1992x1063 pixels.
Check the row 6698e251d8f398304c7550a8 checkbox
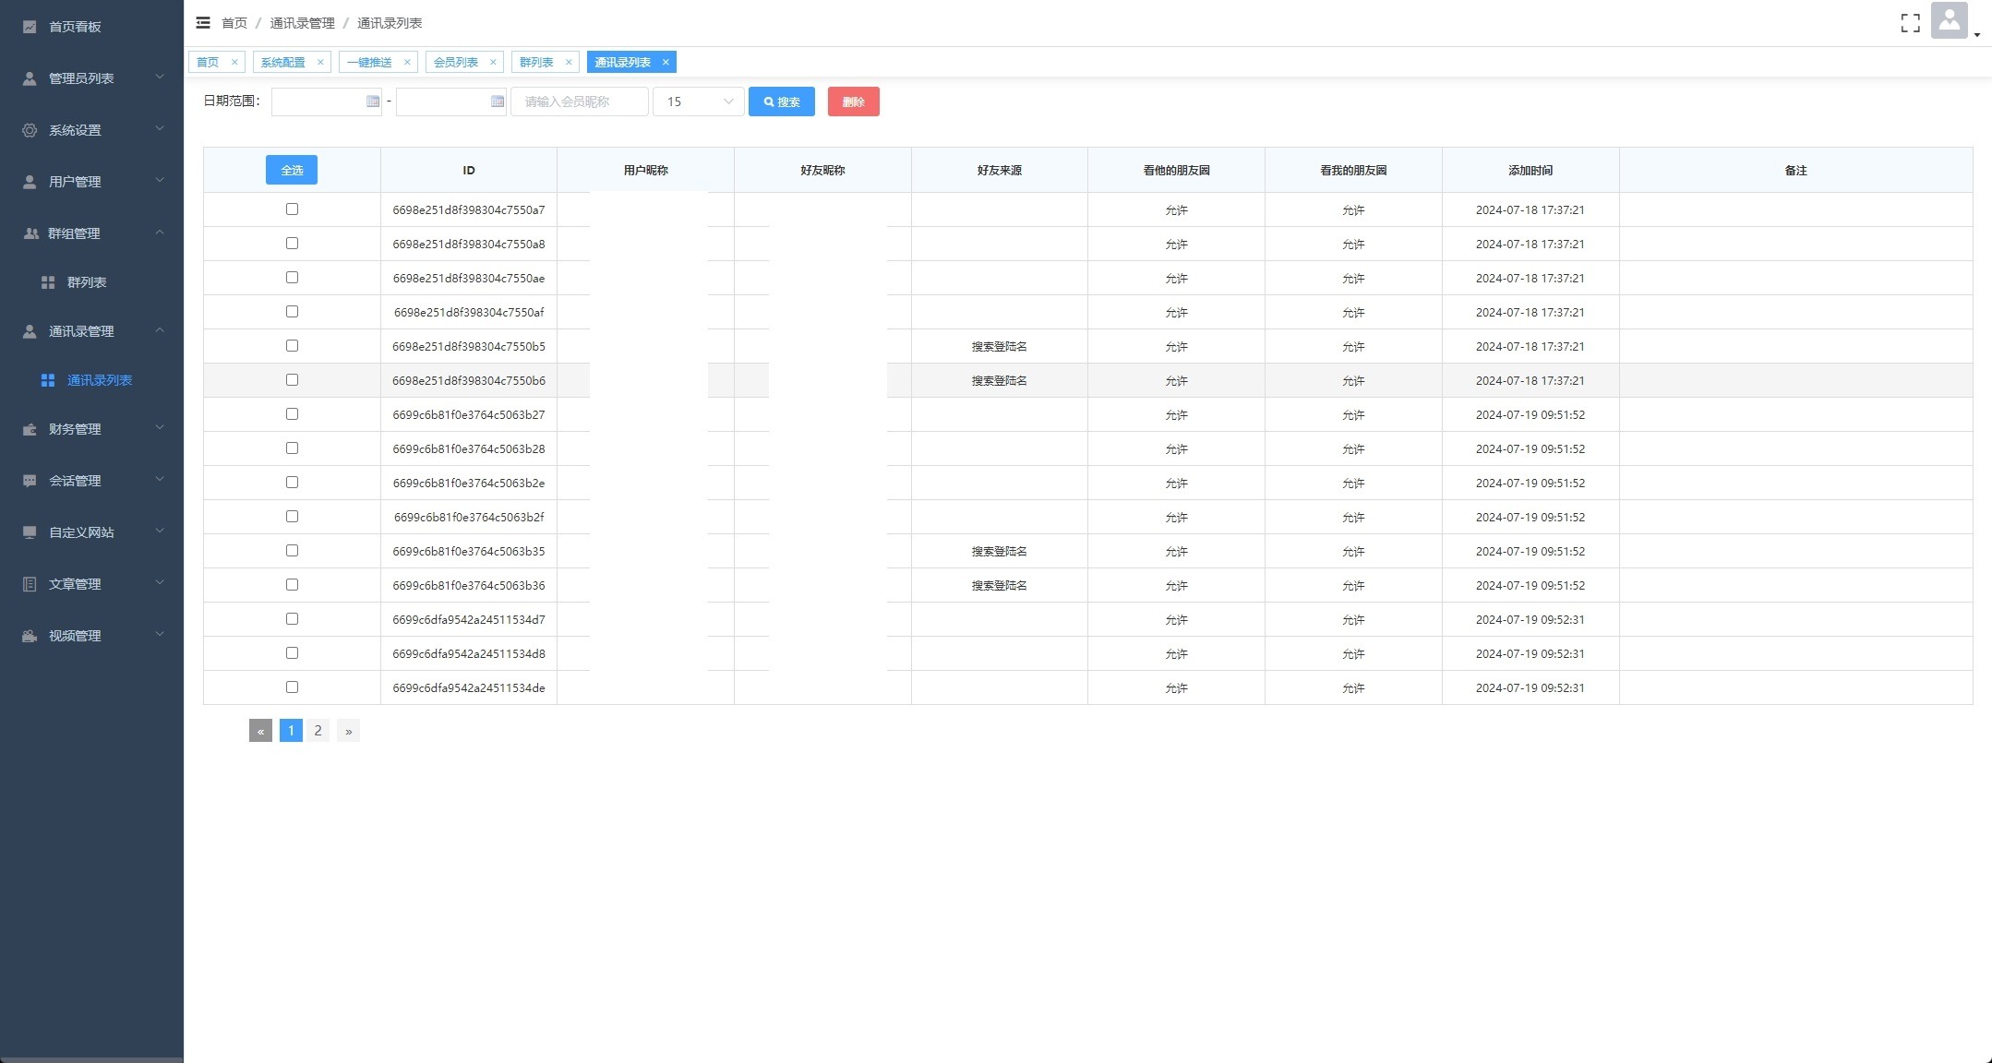tap(292, 244)
